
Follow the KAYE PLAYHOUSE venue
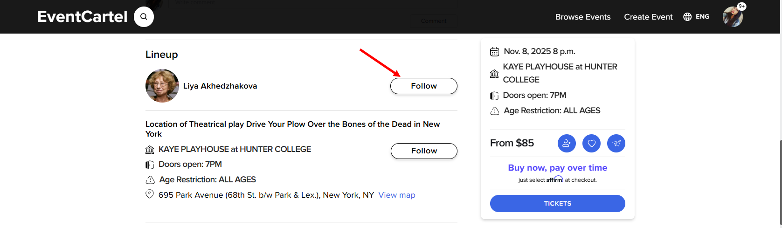click(423, 151)
